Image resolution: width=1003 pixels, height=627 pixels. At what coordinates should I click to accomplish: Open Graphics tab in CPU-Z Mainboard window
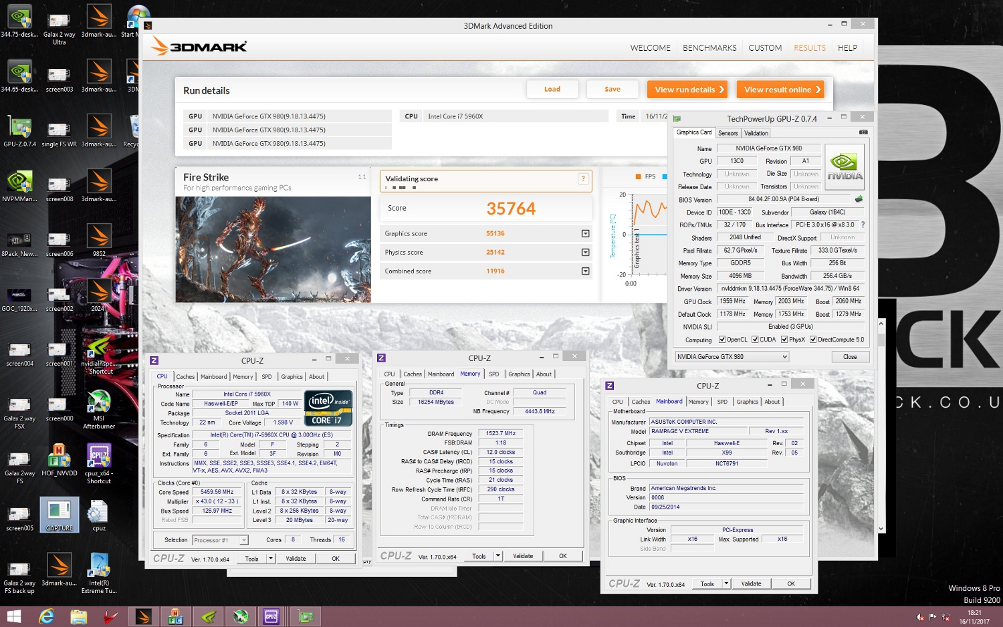tap(747, 402)
